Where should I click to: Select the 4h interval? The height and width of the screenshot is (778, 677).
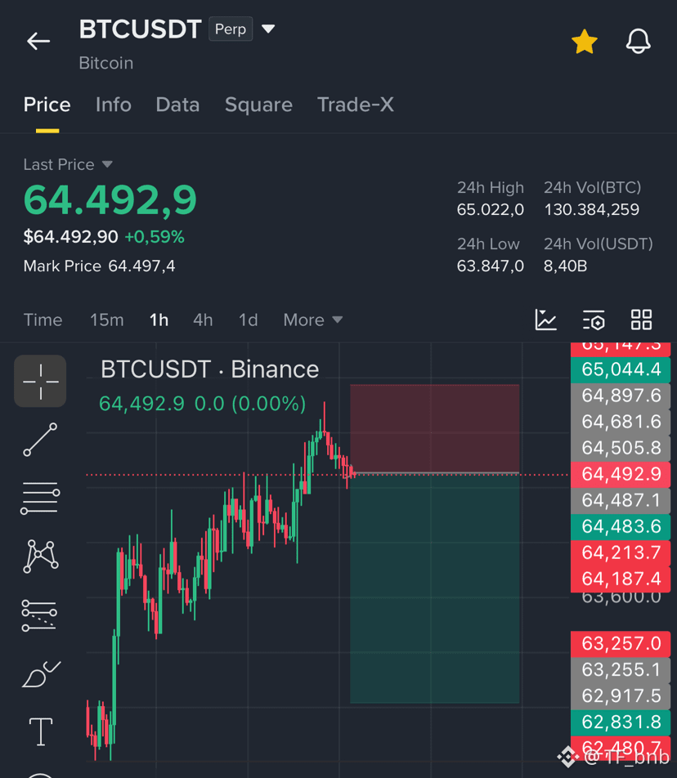(x=203, y=320)
